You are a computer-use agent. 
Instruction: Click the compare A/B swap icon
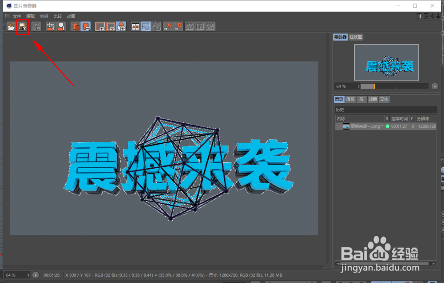point(155,26)
